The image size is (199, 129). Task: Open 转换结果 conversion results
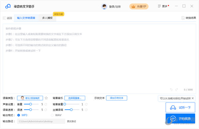pos(189,18)
